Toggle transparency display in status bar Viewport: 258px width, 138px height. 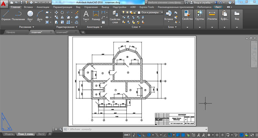(x=183, y=135)
